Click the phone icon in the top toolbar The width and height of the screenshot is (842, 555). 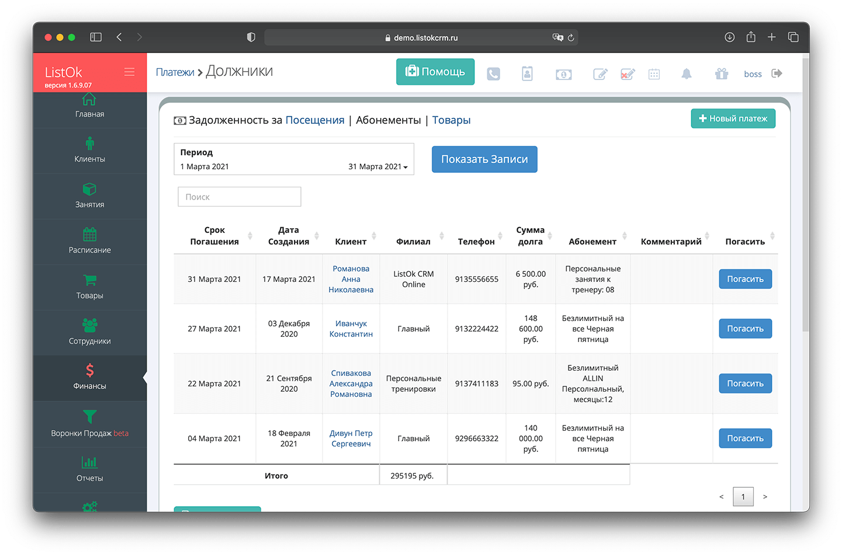pos(494,74)
